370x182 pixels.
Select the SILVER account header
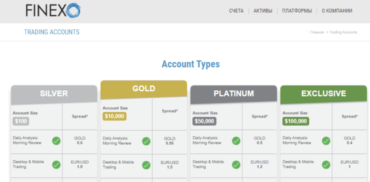[54, 93]
